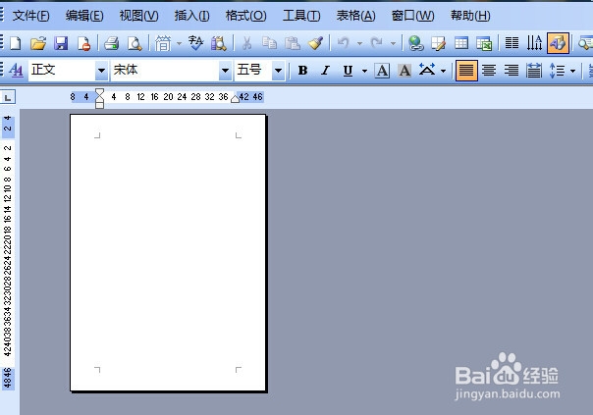This screenshot has height=415, width=593.
Task: Open the 插入(I) menu
Action: tap(191, 16)
